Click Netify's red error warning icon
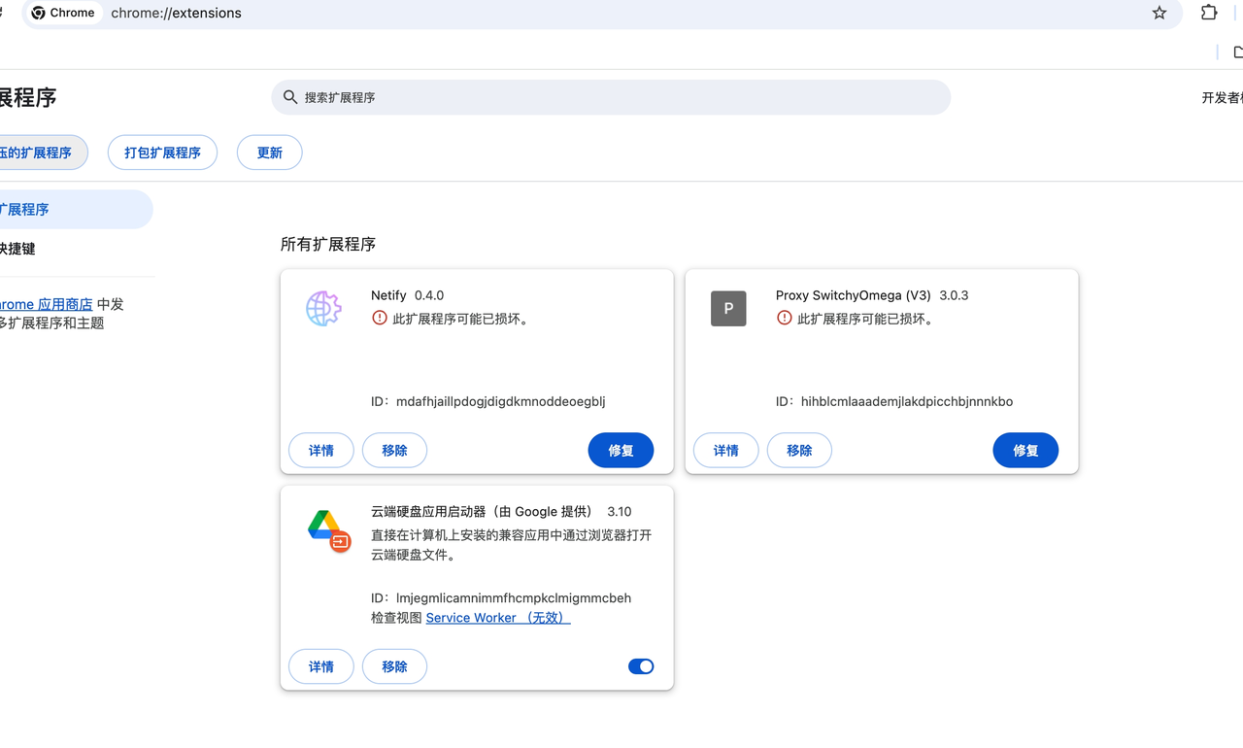This screenshot has height=748, width=1243. point(380,319)
